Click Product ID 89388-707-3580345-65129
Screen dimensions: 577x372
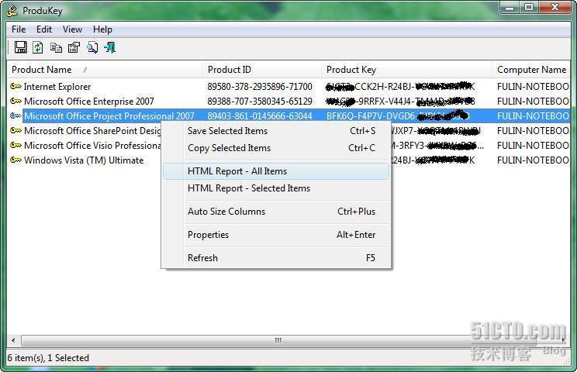tap(260, 102)
